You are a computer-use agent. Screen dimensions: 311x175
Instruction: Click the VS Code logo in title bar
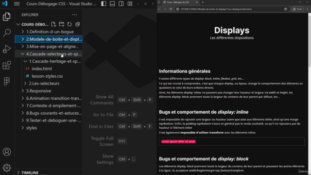click(4, 3)
